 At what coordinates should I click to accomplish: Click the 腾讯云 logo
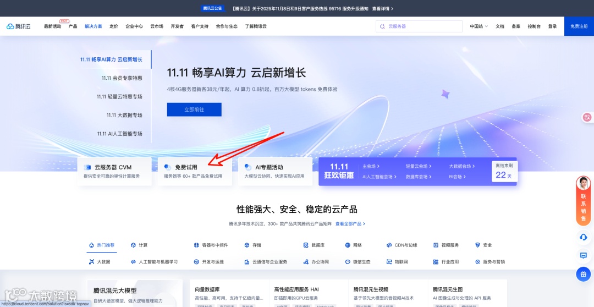(x=19, y=26)
